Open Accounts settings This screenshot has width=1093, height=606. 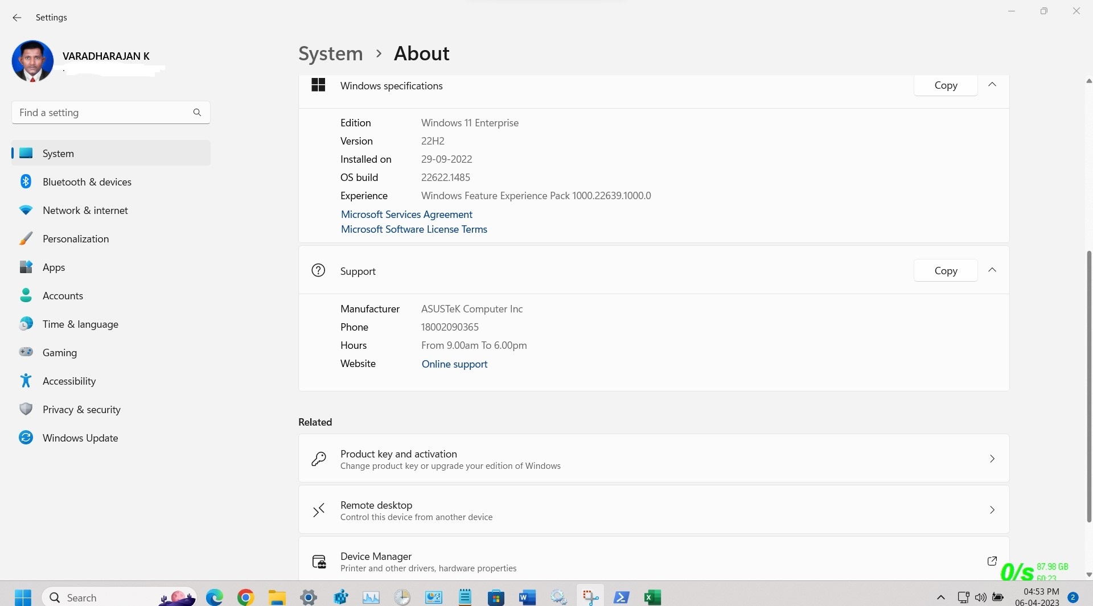(x=111, y=295)
